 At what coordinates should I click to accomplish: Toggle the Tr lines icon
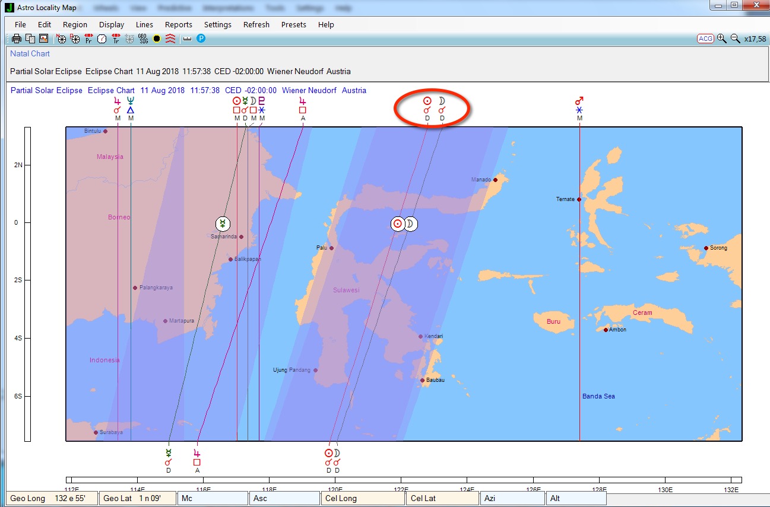(116, 39)
